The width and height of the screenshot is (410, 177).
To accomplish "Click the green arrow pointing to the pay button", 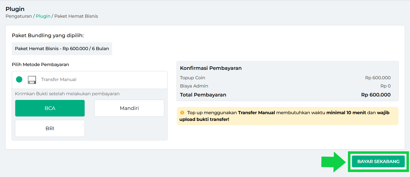I will point(333,162).
